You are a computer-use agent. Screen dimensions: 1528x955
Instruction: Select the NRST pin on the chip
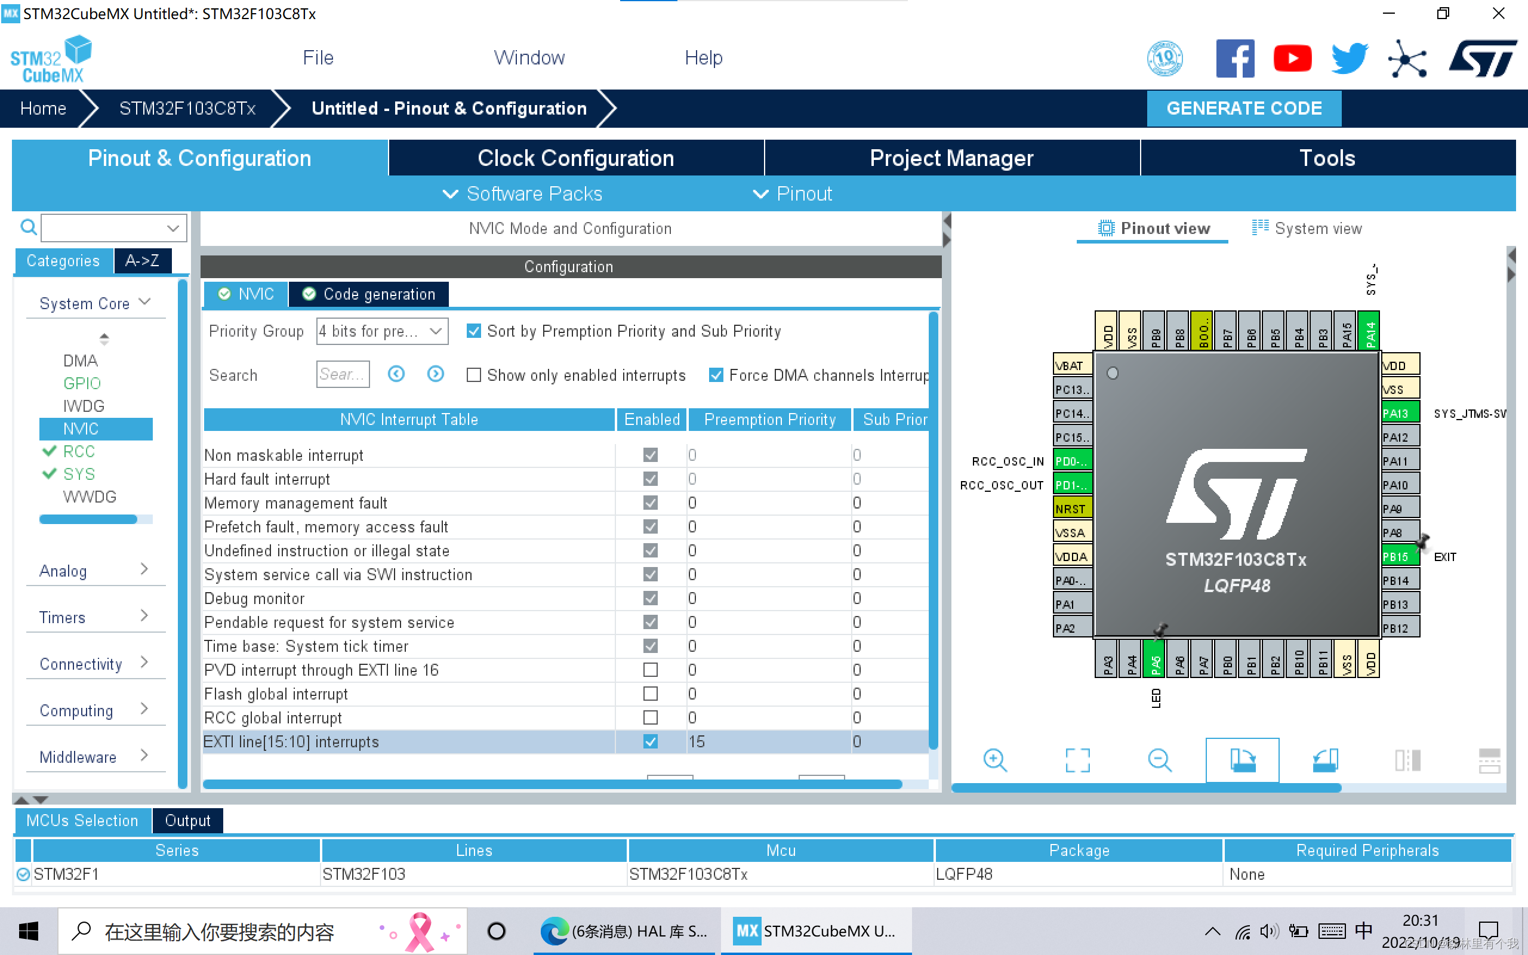(1072, 509)
